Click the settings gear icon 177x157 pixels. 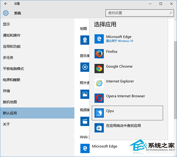[6, 13]
